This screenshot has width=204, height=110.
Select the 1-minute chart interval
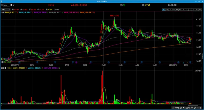tap(183, 10)
